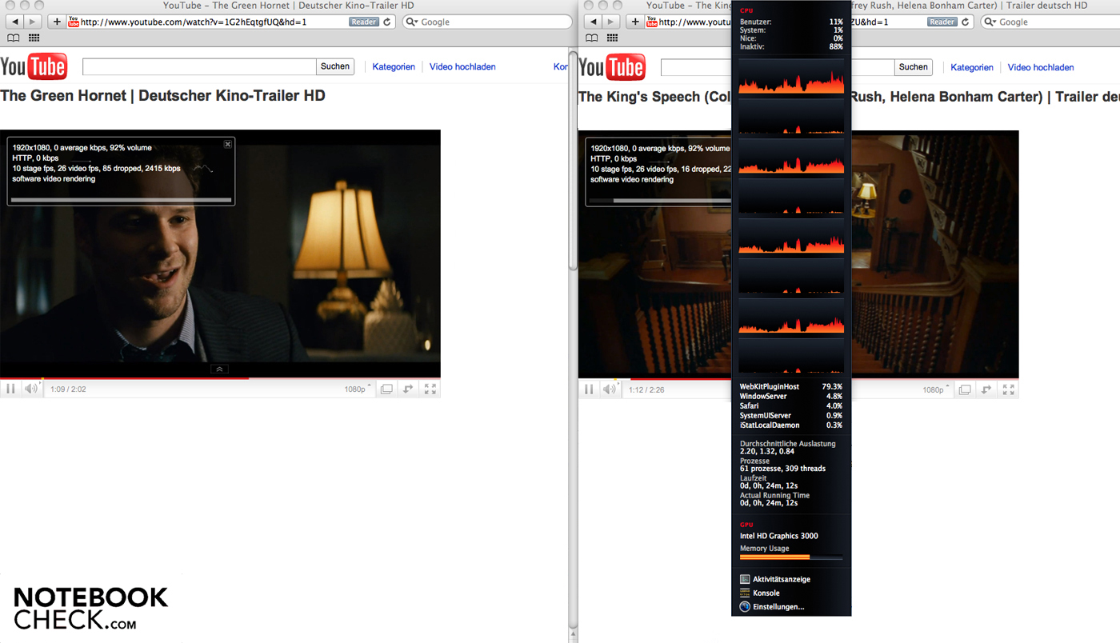
Task: Mute the Green Hornet trailer volume
Action: 31,389
